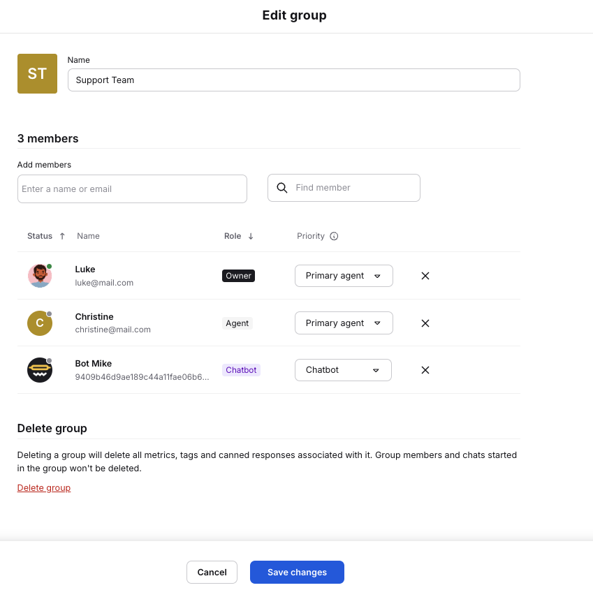Expand Bot Mike's Chatbot priority dropdown
Image resolution: width=593 pixels, height=590 pixels.
pos(343,370)
